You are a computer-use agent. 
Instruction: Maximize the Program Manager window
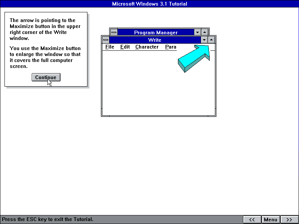click(x=204, y=32)
